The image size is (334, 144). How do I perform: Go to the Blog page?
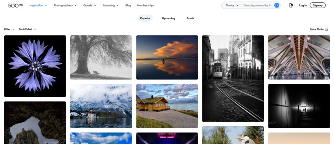[x=128, y=6]
